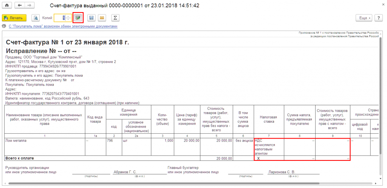Toggle edit mode of printed form

(78, 18)
